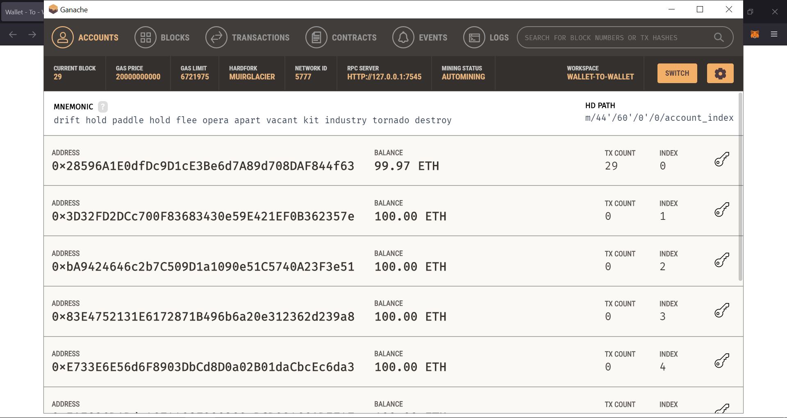Maximize the Ganache window
This screenshot has height=418, width=787.
tap(700, 9)
